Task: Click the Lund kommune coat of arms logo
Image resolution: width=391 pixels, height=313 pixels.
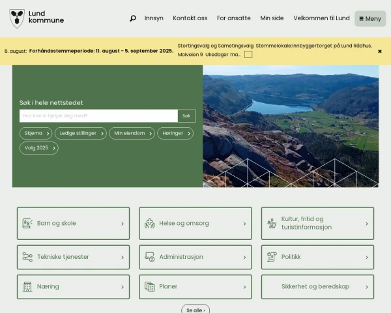Action: point(17,18)
